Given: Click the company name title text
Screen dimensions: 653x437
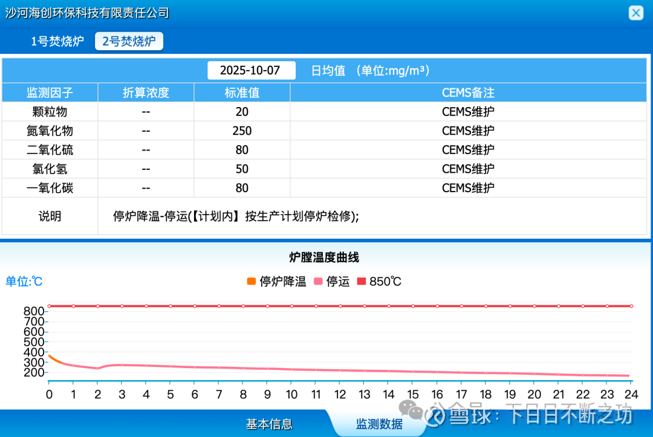Looking at the screenshot, I should click(87, 13).
